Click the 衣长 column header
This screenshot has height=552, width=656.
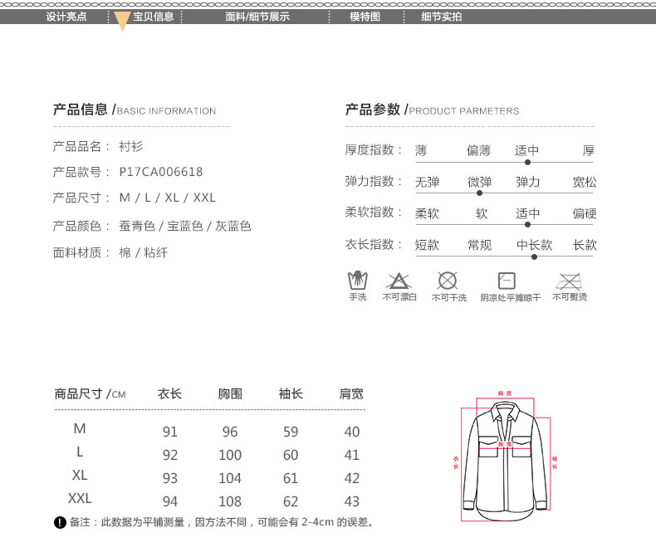(x=169, y=393)
